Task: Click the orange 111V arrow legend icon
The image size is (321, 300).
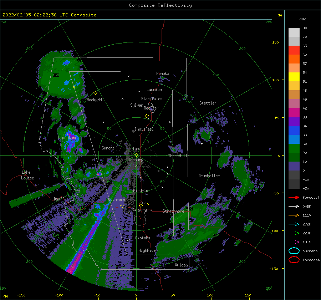Action: [x=294, y=215]
